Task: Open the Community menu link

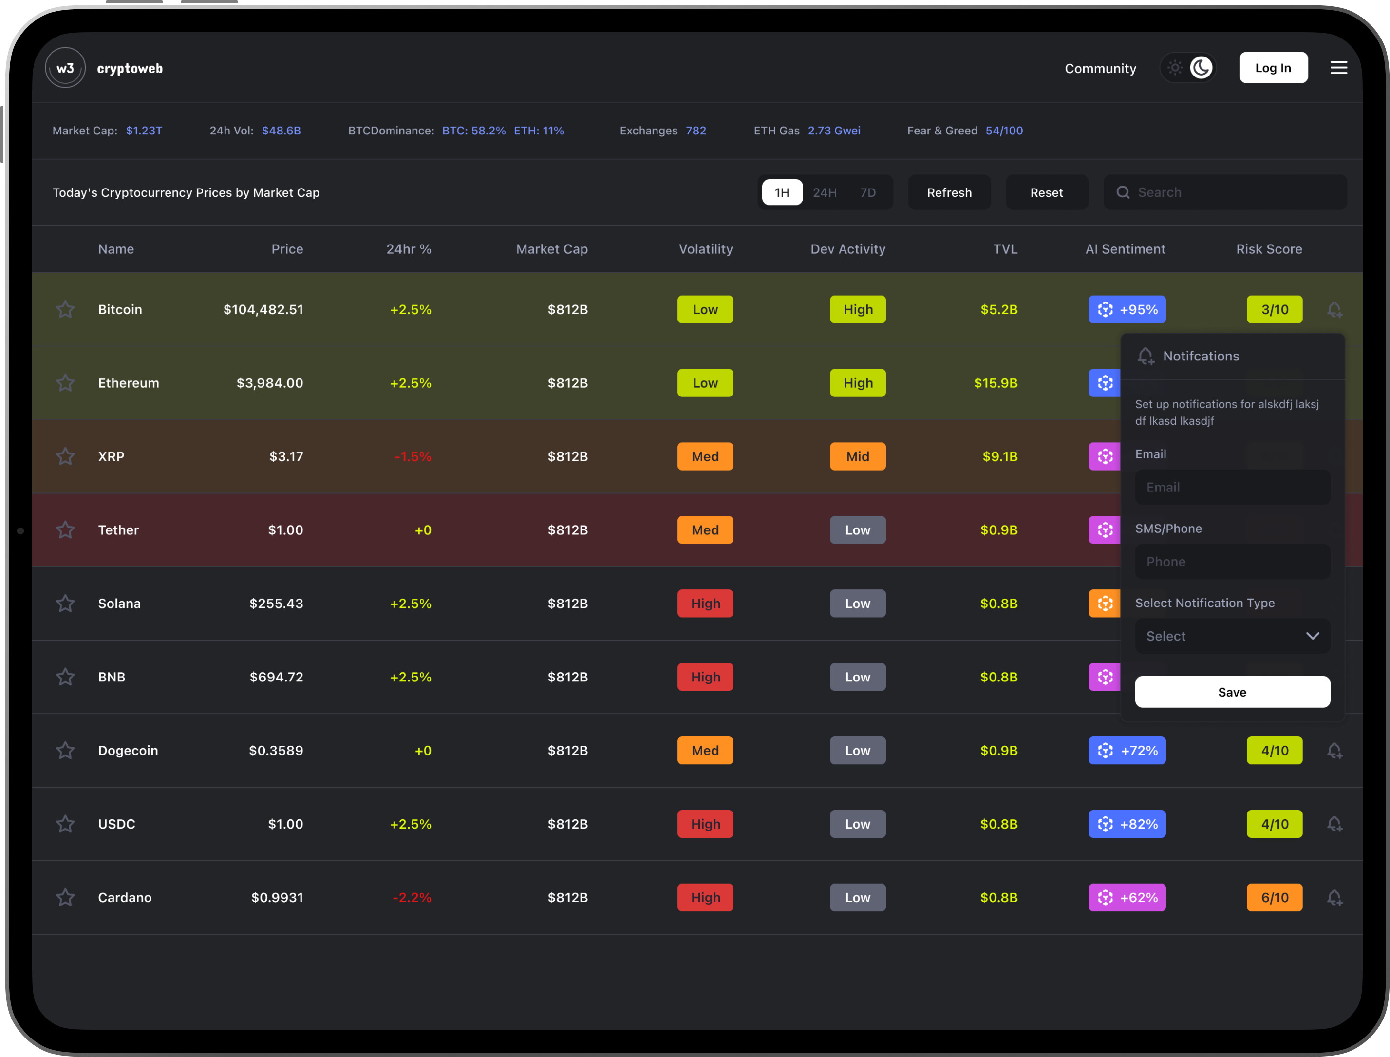Action: pyautogui.click(x=1100, y=69)
